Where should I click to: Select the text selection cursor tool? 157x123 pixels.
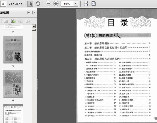pyautogui.click(x=30, y=4)
